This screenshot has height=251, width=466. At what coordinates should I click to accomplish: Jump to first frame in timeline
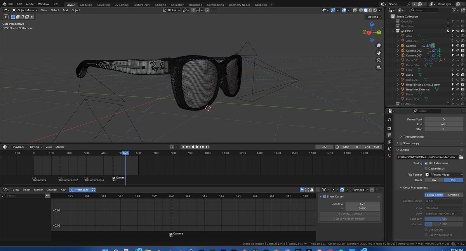(x=183, y=147)
